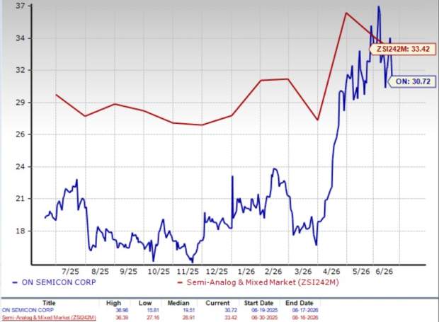Viewport: 439px width, 322px height.
Task: Click the 1/26 x-axis label
Action: coord(246,272)
